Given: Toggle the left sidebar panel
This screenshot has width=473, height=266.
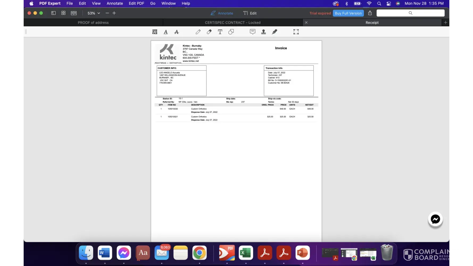Looking at the screenshot, I should (x=53, y=13).
